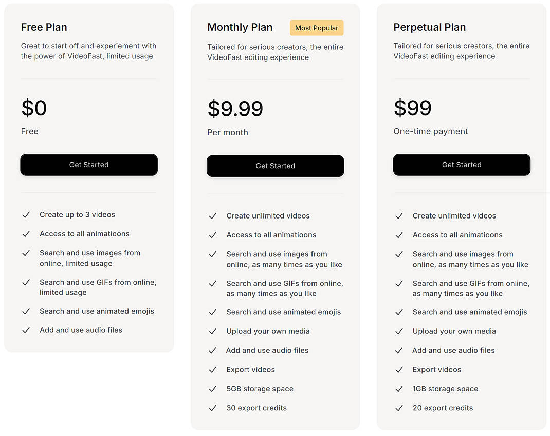
Task: Click Get Started on the Monthly Plan
Action: point(275,166)
